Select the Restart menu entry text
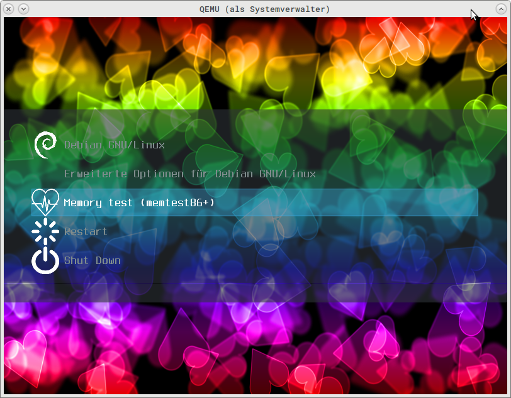Image resolution: width=511 pixels, height=398 pixels. [x=86, y=231]
